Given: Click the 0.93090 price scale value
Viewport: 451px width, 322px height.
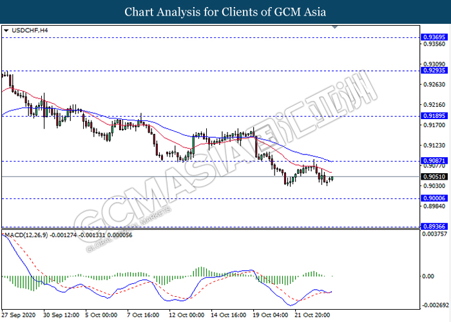Looking at the screenshot, I should [x=434, y=64].
